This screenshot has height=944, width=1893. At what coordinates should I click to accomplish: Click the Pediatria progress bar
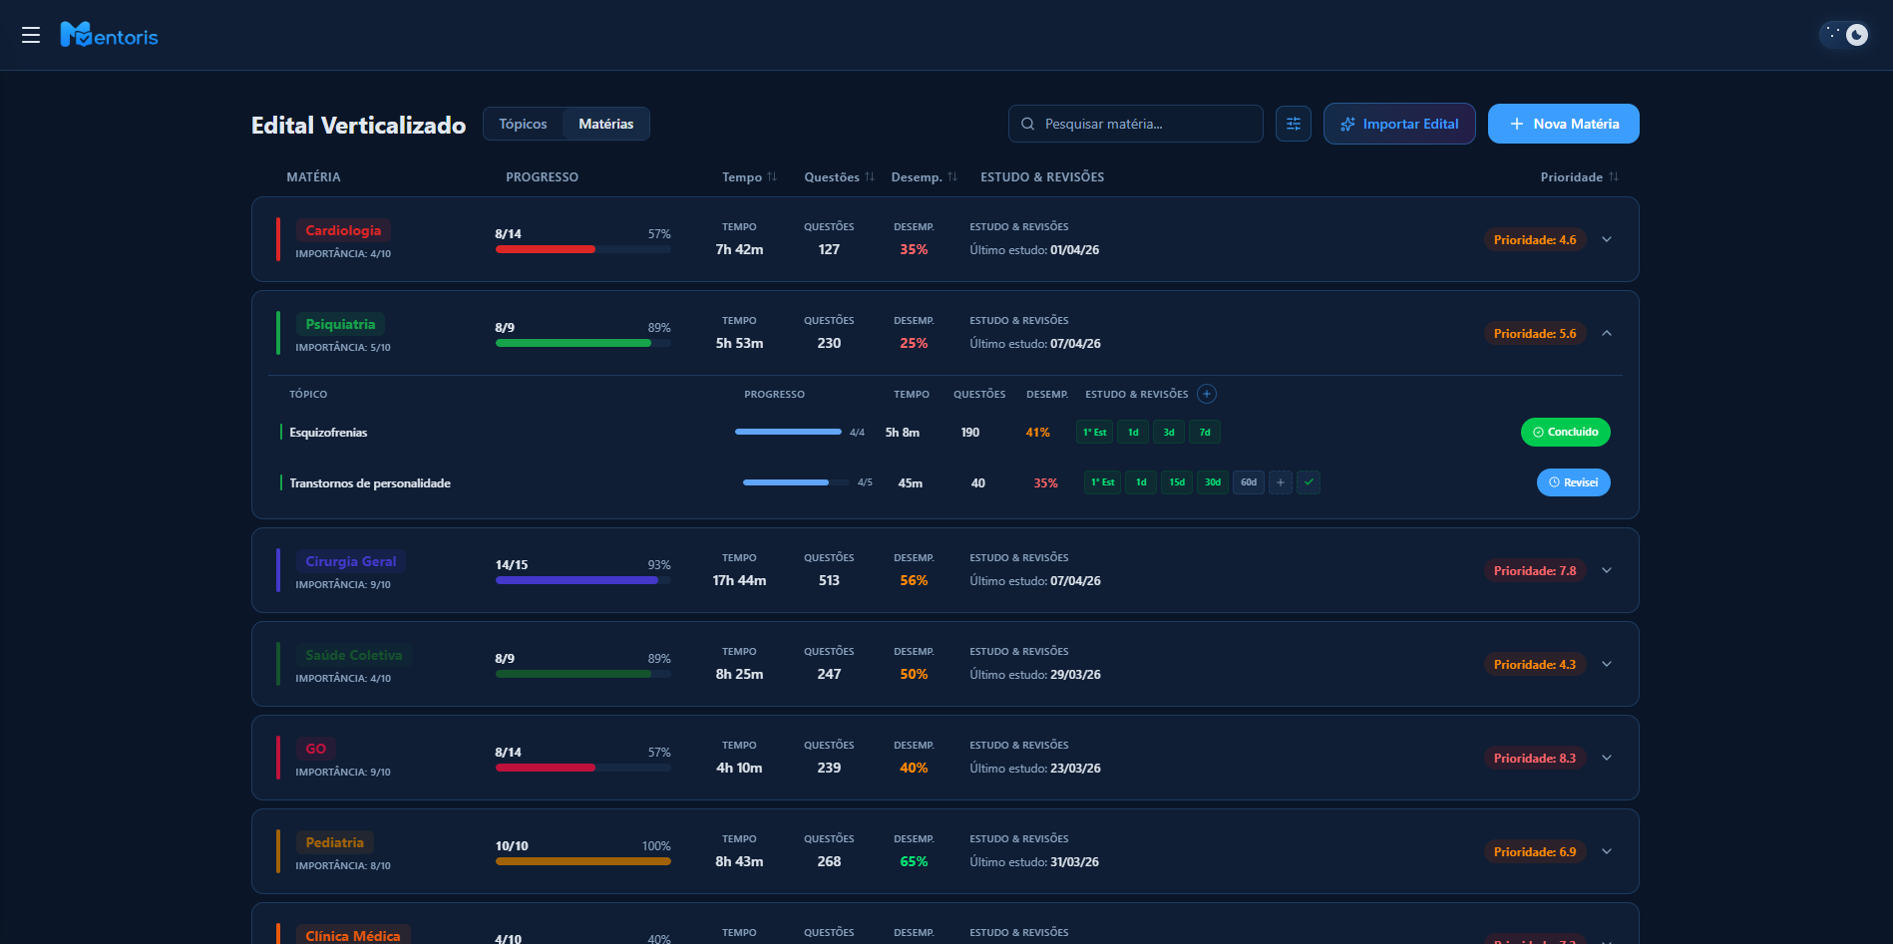[x=582, y=861]
